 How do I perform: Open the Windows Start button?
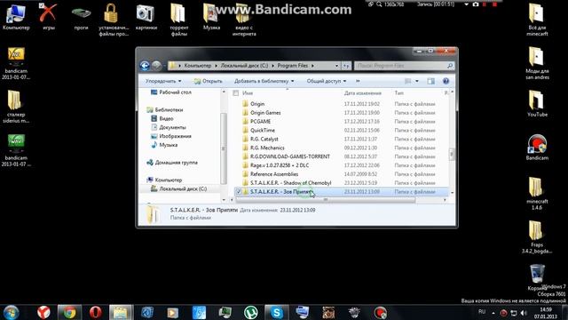[11, 312]
